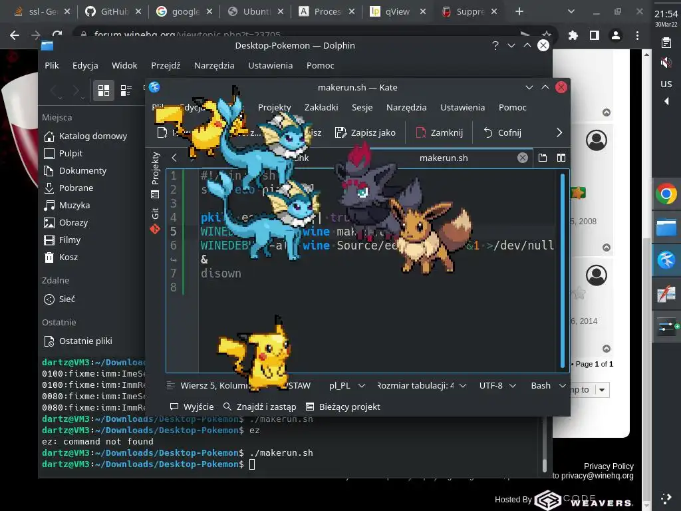Open Dolphin file manager from the task panel
The image size is (681, 511).
tap(666, 228)
